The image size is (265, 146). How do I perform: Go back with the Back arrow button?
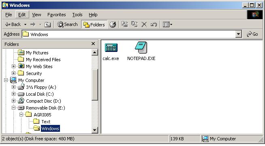click(13, 24)
